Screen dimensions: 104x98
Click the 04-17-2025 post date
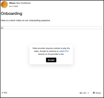pyautogui.click(x=14, y=6)
